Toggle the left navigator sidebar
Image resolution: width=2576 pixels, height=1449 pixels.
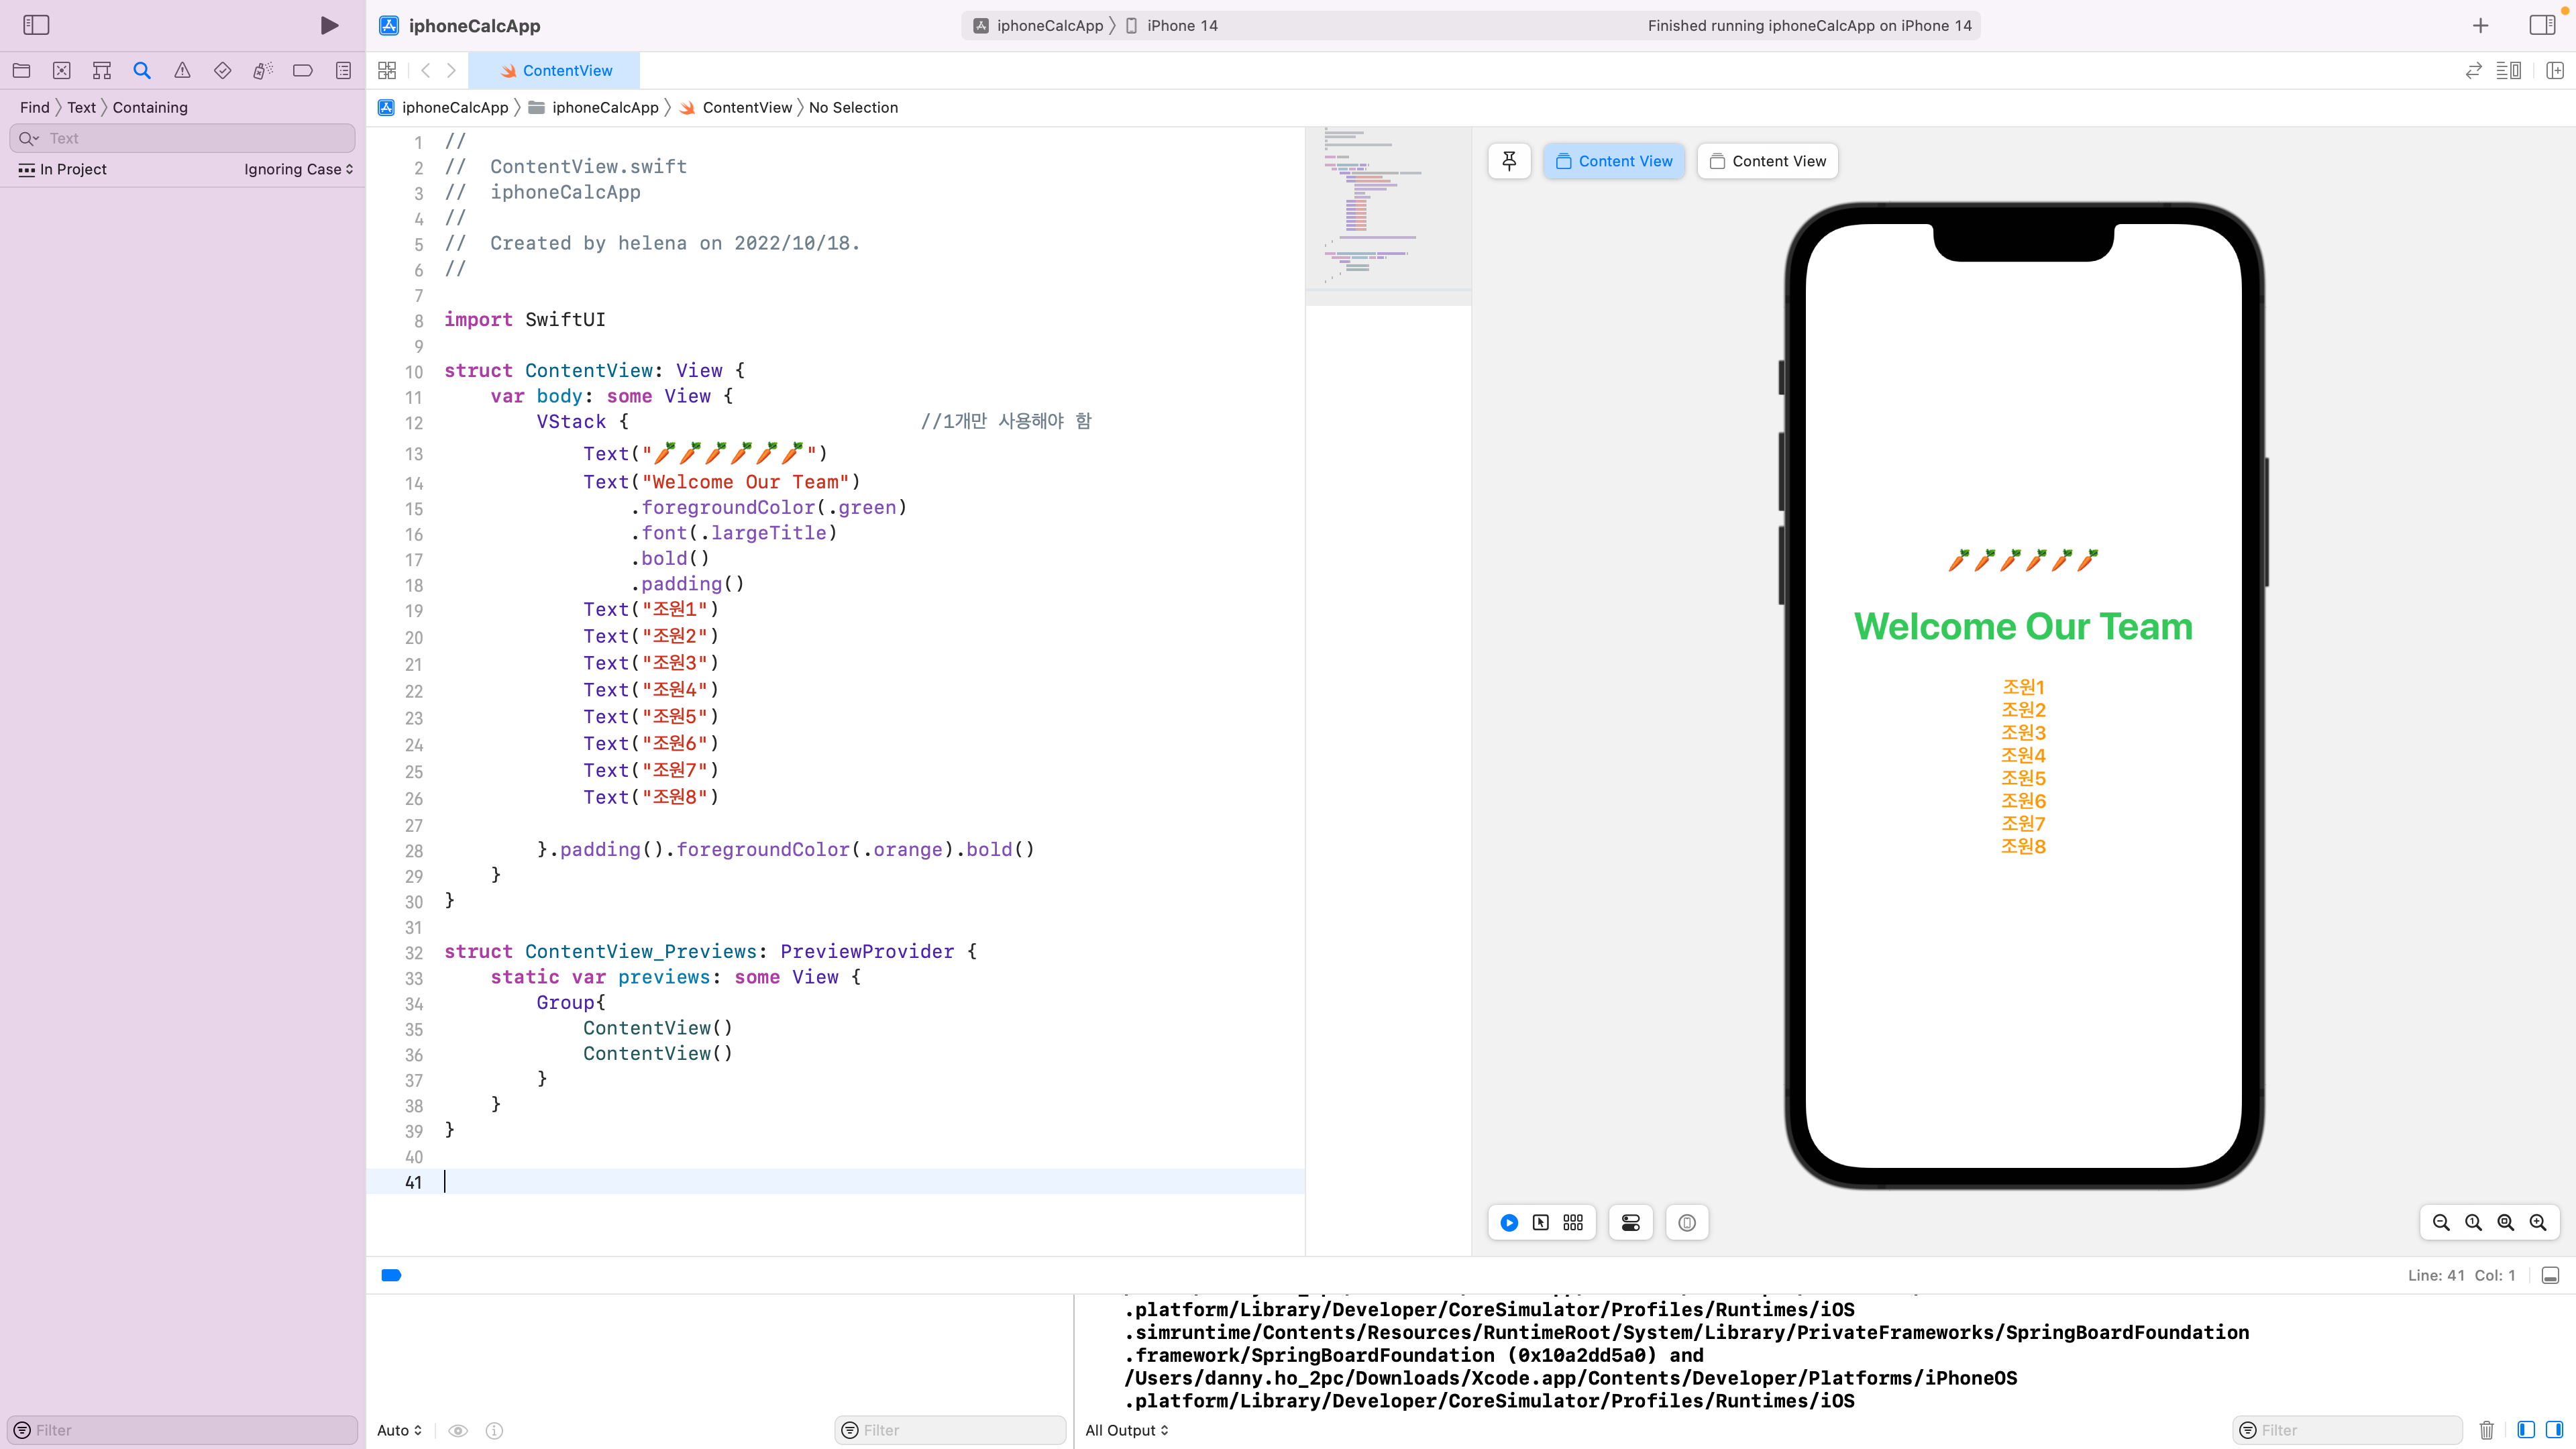[x=36, y=25]
